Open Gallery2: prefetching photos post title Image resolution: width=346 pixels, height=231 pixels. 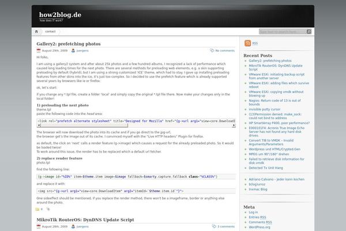(68, 44)
